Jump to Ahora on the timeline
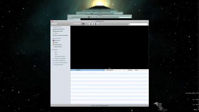The width and height of the screenshot is (199, 112). [x=196, y=110]
